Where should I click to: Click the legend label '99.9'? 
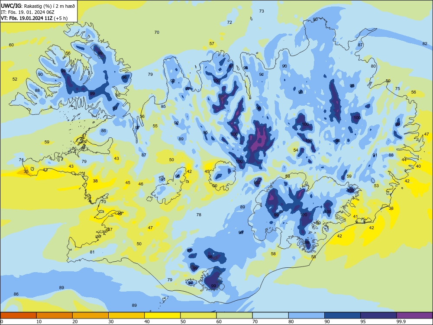(401, 322)
